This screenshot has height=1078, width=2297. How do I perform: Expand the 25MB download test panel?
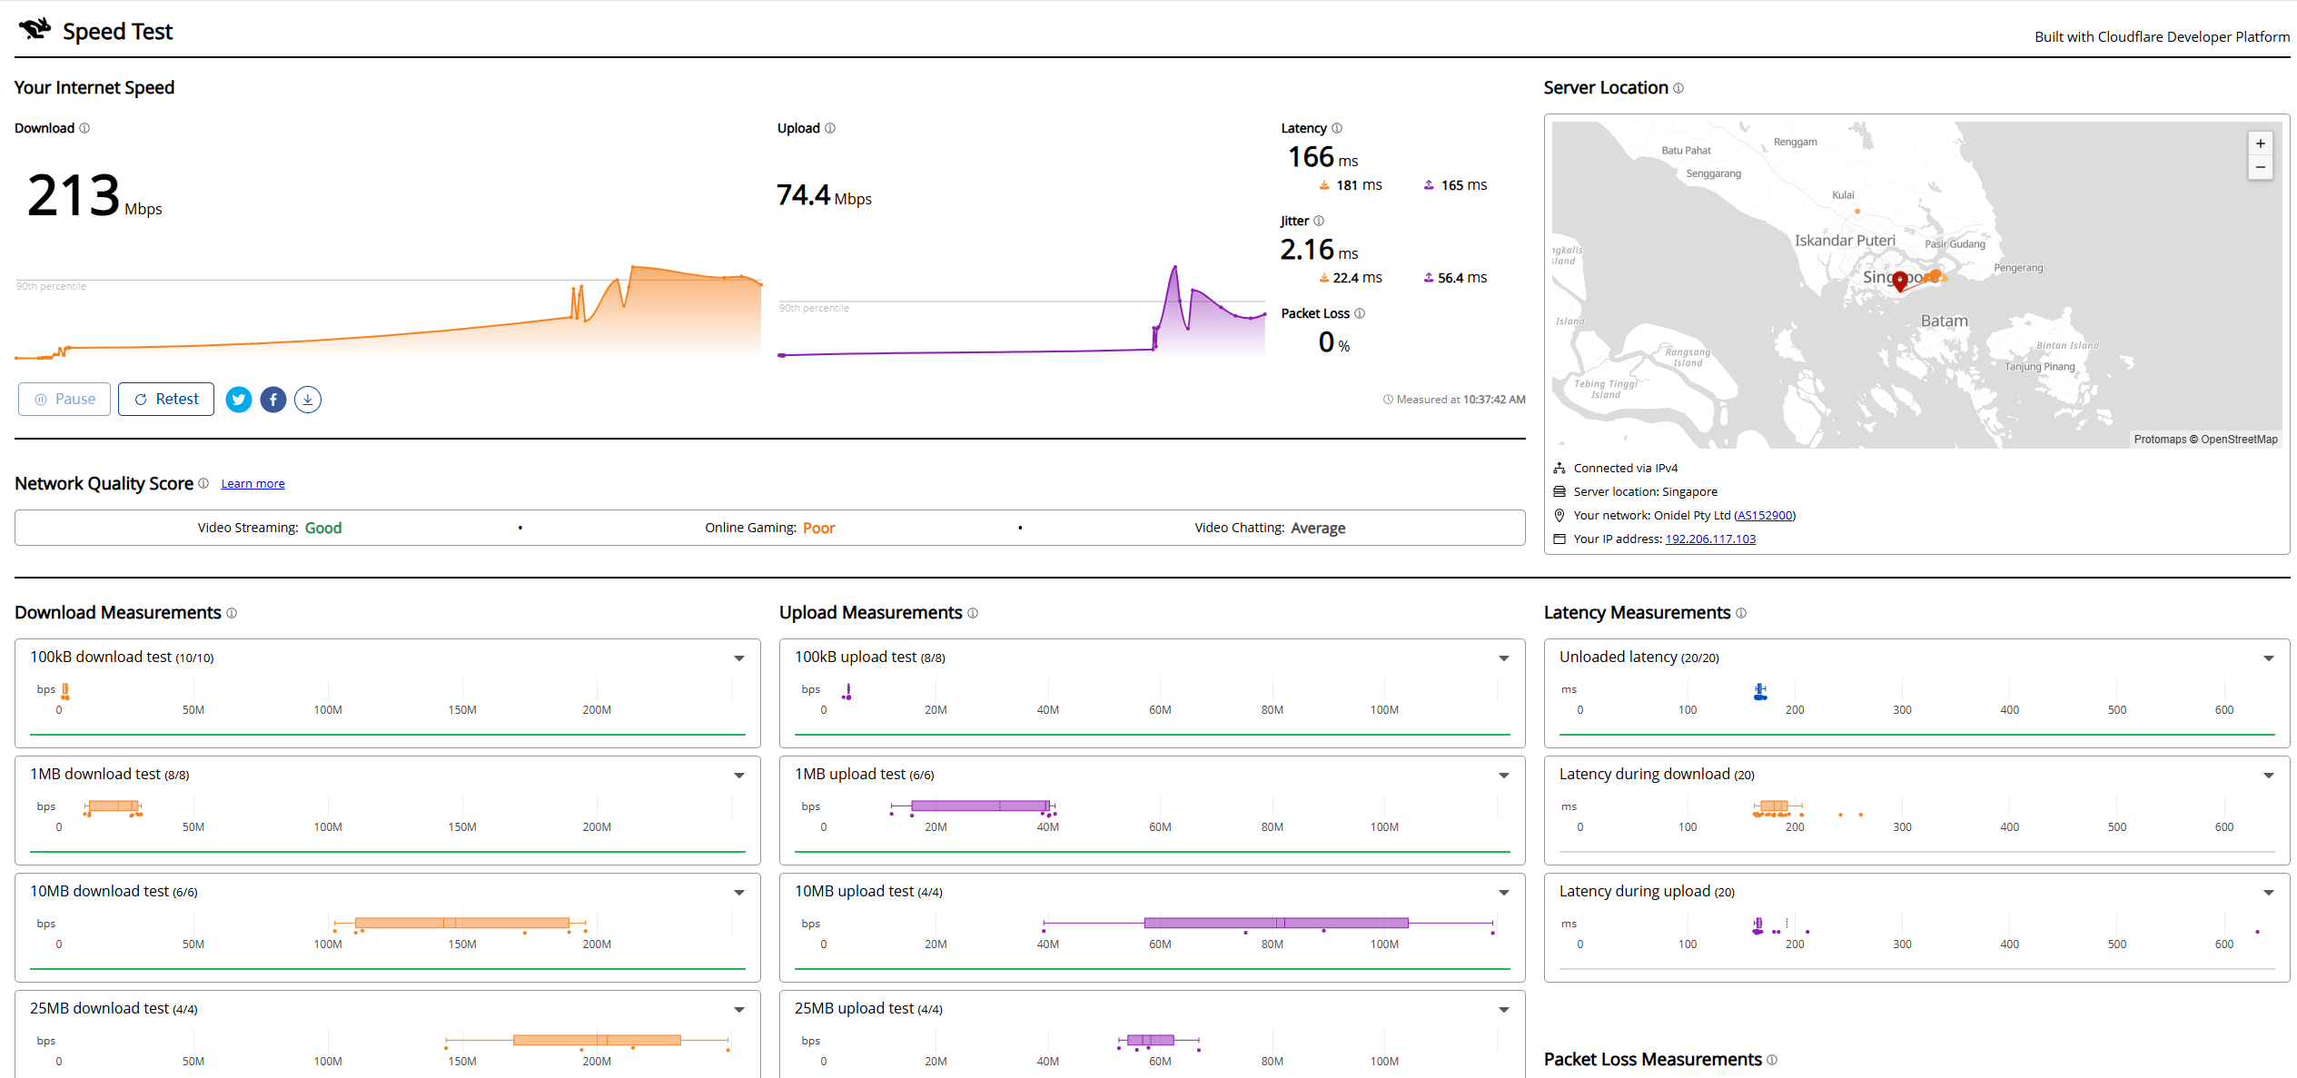pyautogui.click(x=739, y=1010)
